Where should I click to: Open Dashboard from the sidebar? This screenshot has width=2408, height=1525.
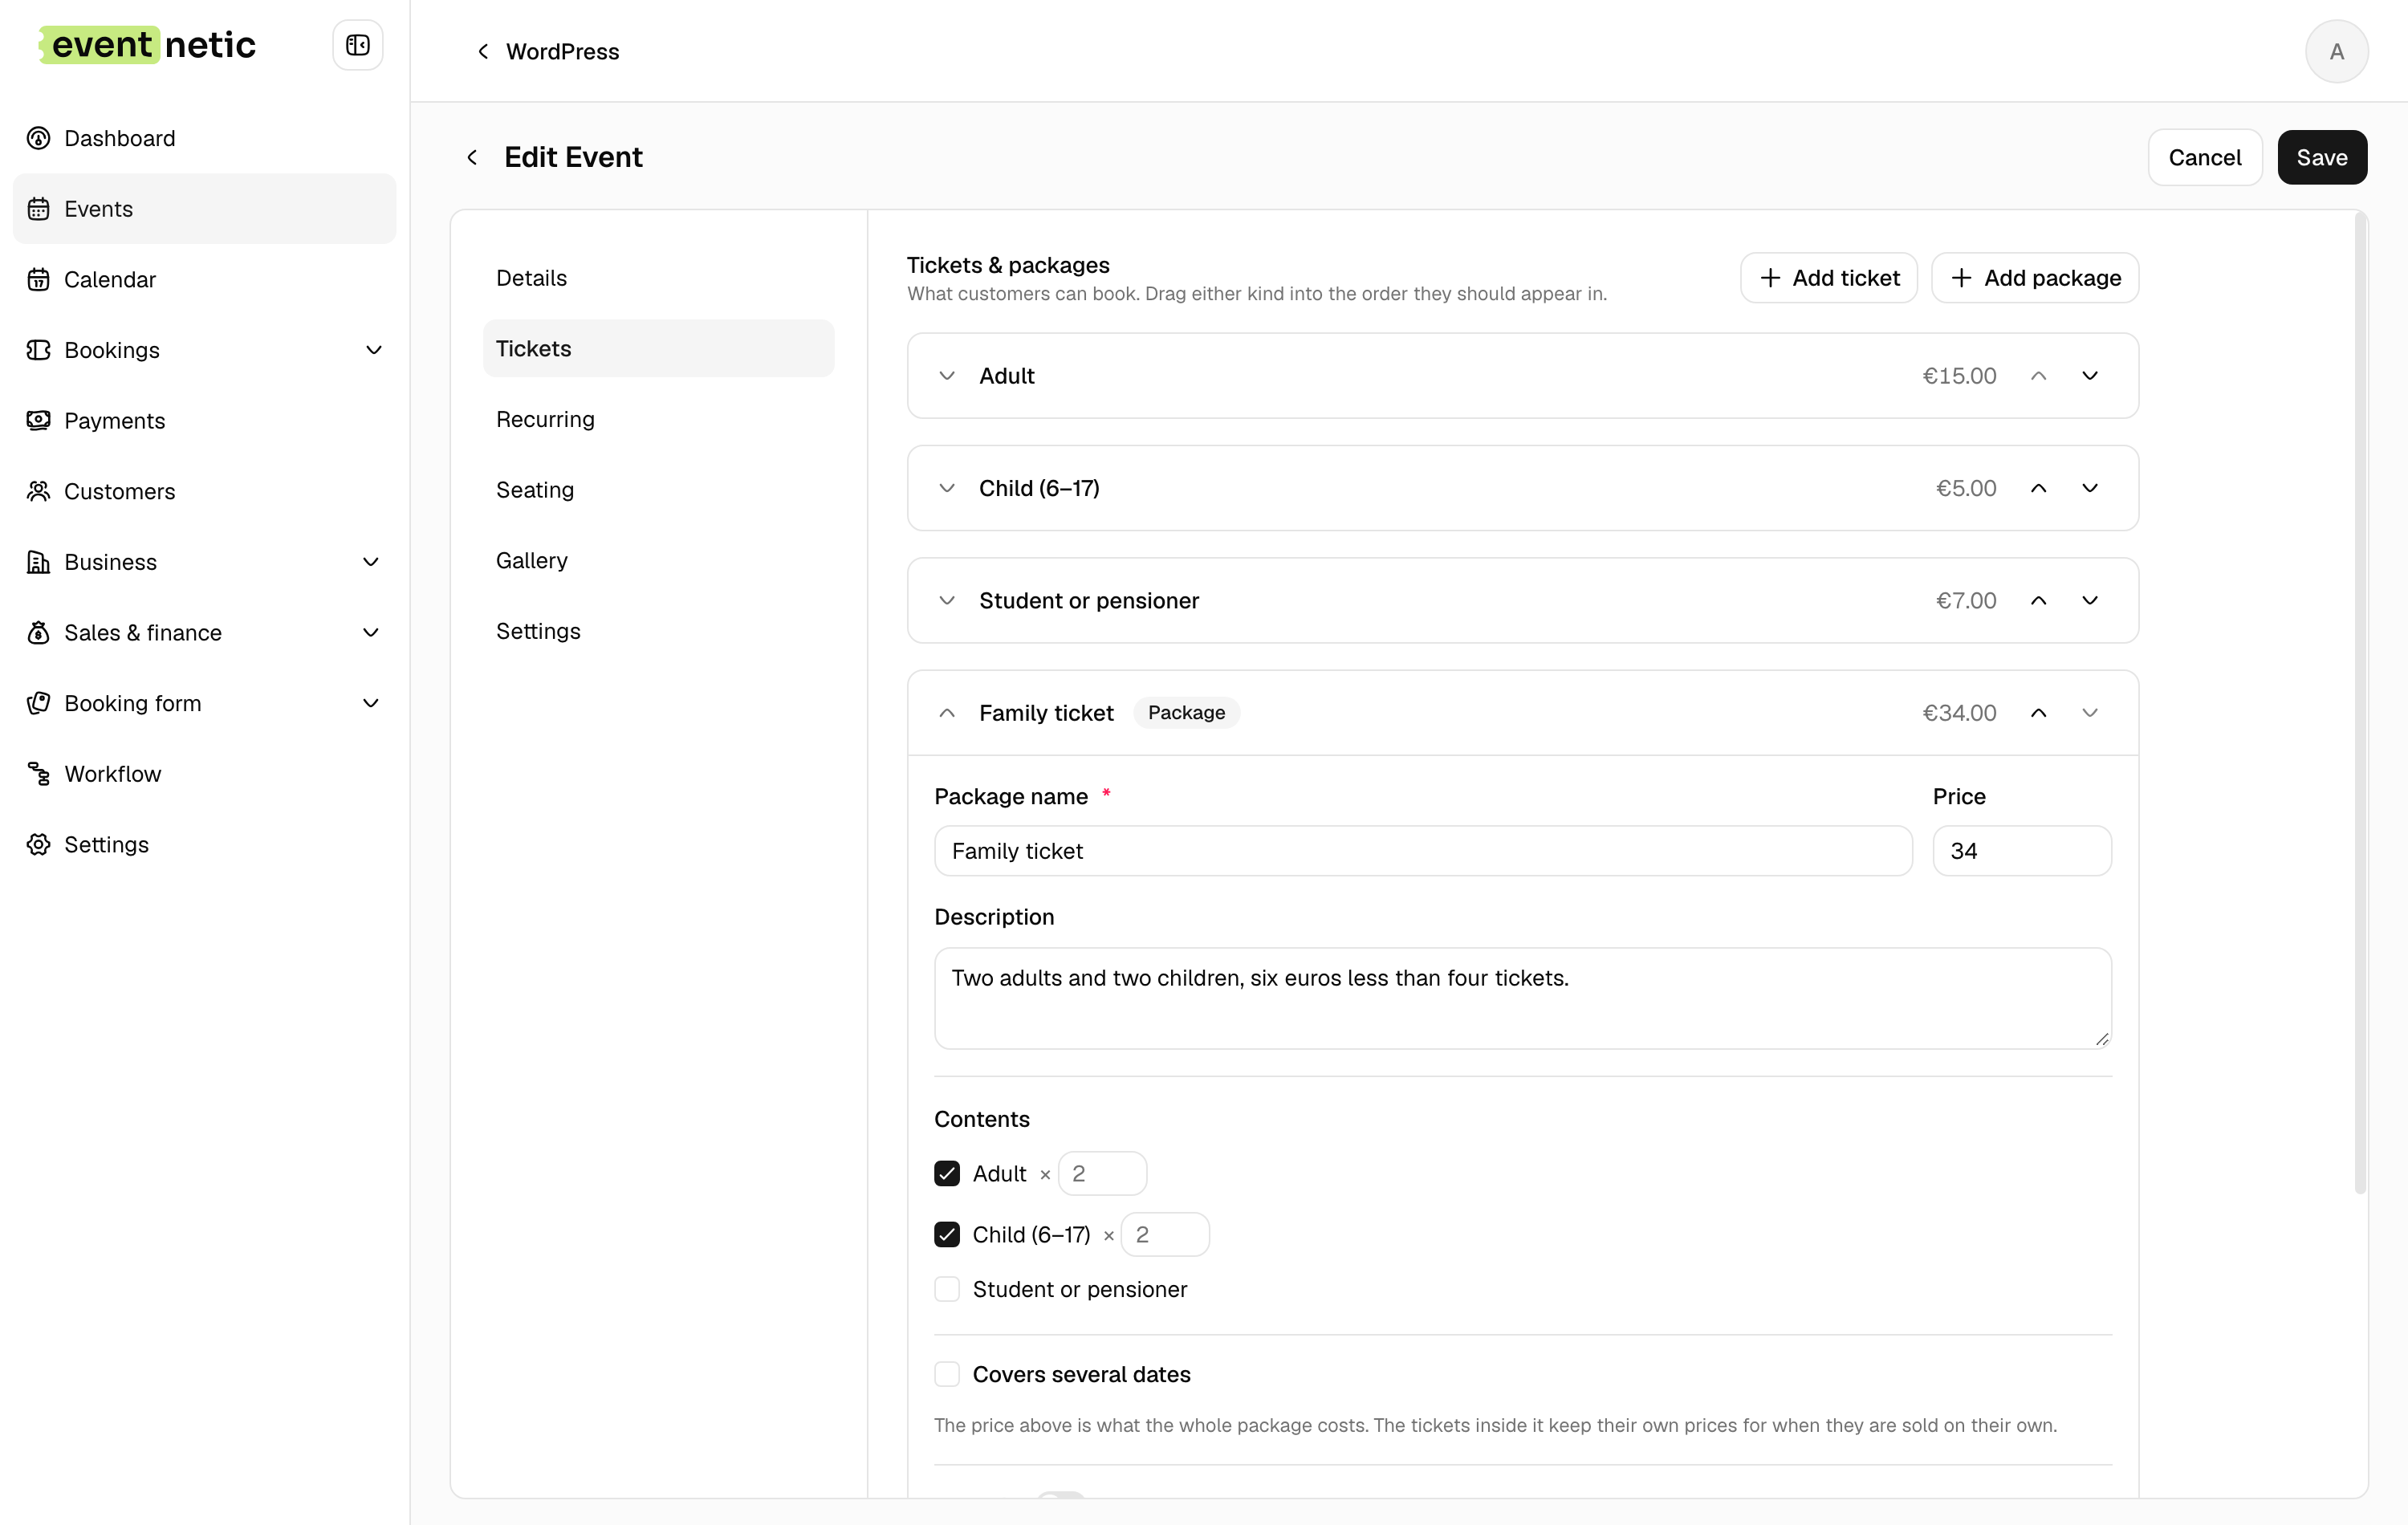[204, 138]
